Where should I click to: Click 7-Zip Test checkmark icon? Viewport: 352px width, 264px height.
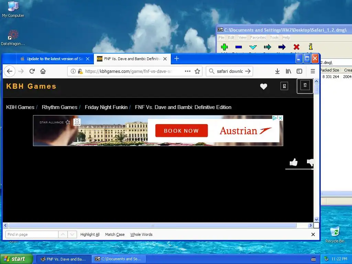253,47
